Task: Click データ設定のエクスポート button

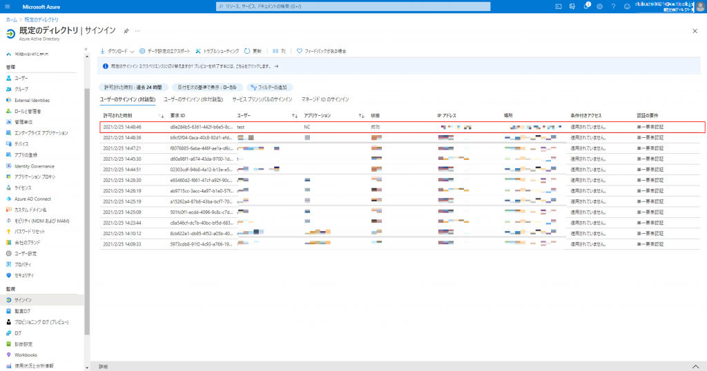Action: (165, 51)
